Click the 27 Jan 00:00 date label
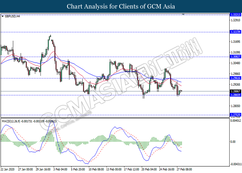The height and width of the screenshot is (173, 242). pos(26,169)
